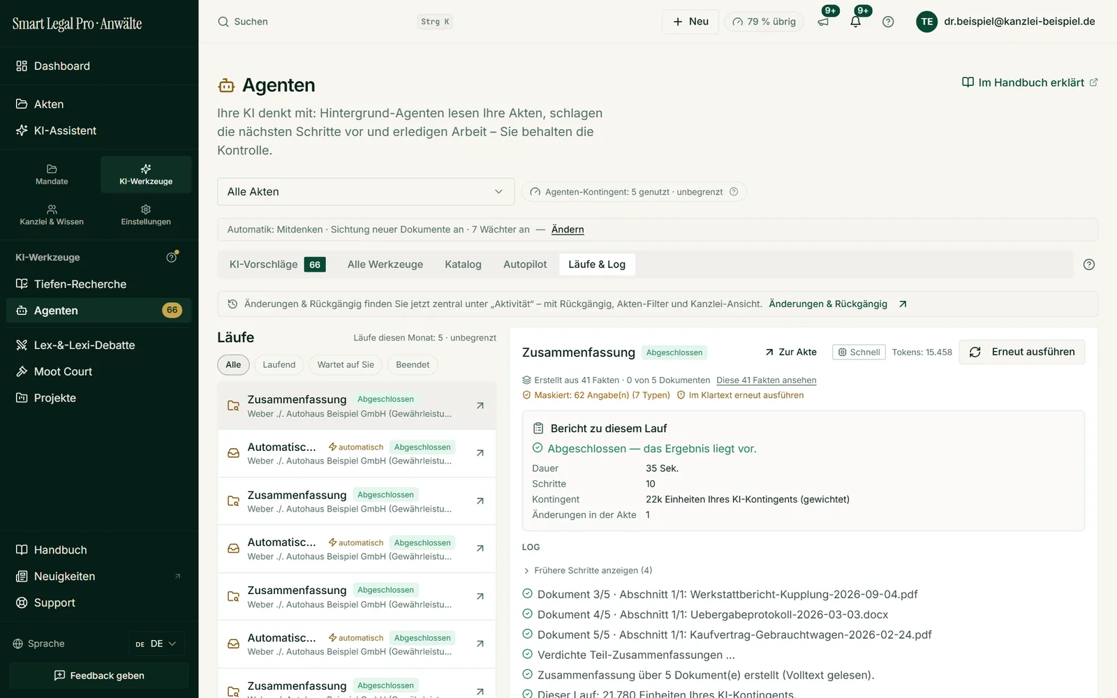This screenshot has height=698, width=1117.
Task: Open Kanzlei & Wissen section
Action: coord(52,215)
